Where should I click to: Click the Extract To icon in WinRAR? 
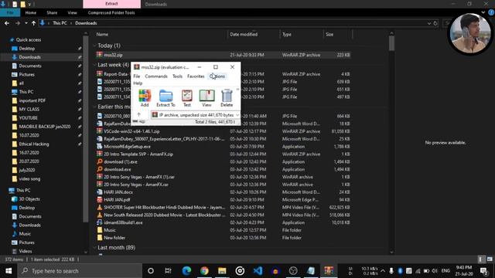(166, 98)
